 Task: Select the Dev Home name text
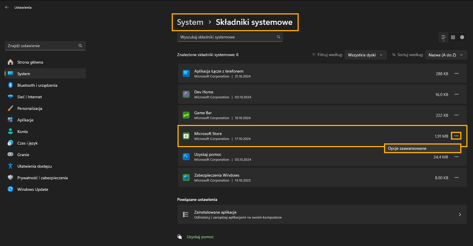click(204, 92)
